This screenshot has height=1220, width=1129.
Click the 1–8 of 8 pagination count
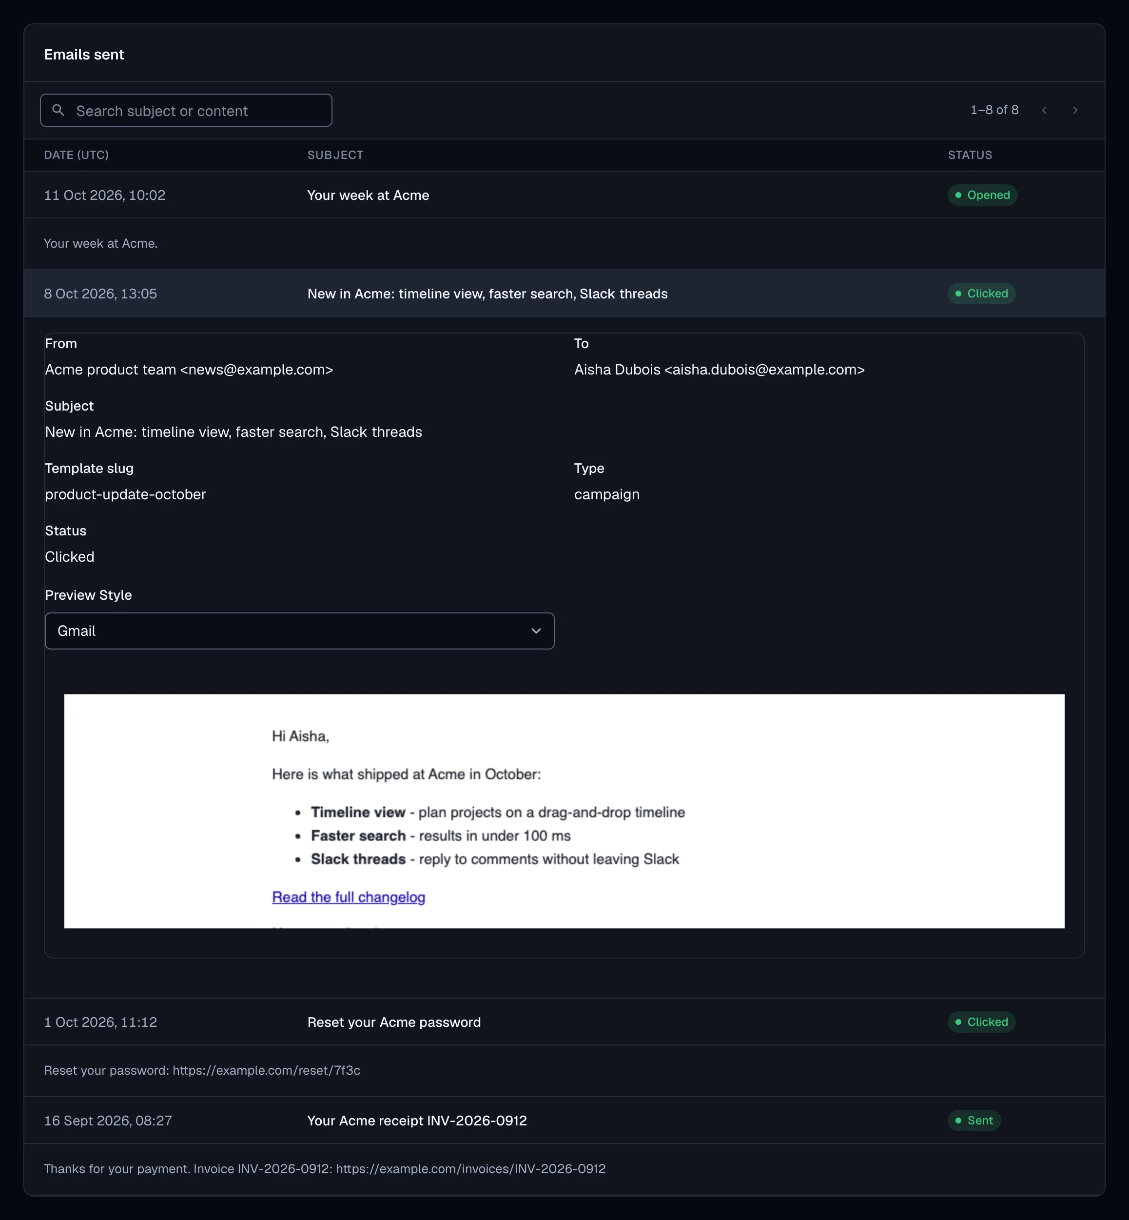[994, 110]
